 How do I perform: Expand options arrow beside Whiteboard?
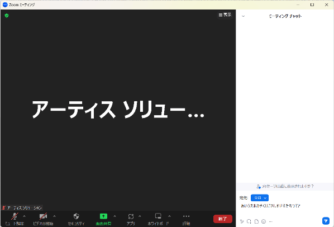169,216
